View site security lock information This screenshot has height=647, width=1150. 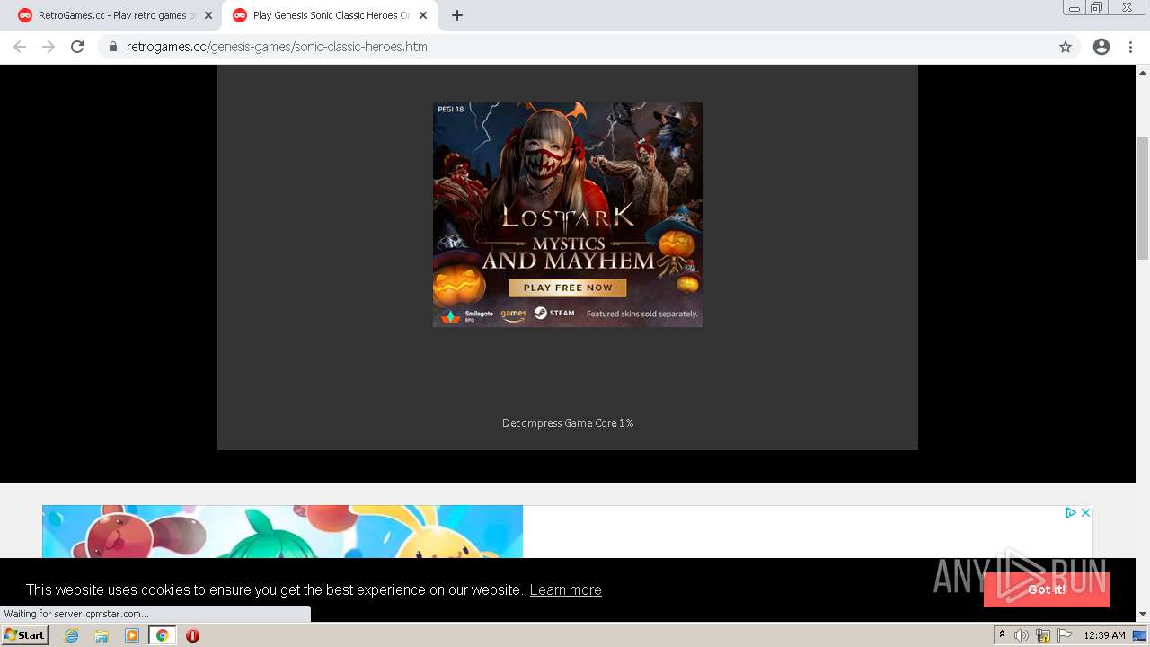click(x=113, y=47)
